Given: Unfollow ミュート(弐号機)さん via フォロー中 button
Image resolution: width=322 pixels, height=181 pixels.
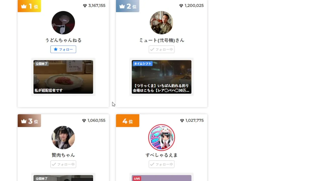Looking at the screenshot, I should pyautogui.click(x=162, y=49).
